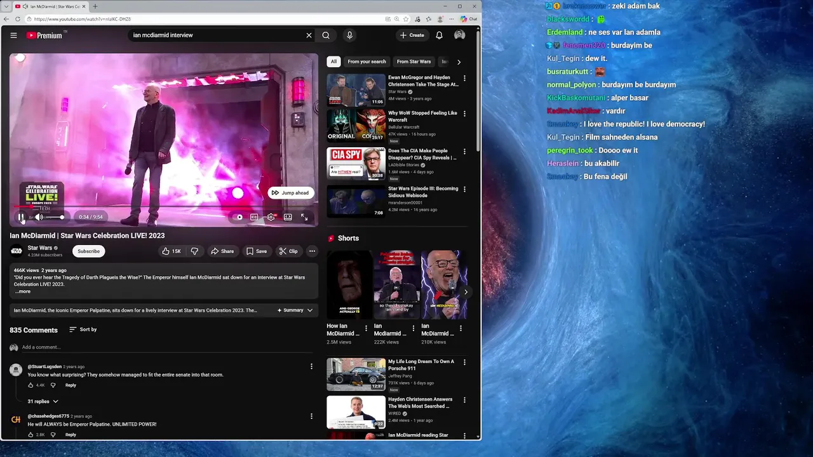Image resolution: width=813 pixels, height=457 pixels.
Task: Pause the video
Action: [x=22, y=217]
